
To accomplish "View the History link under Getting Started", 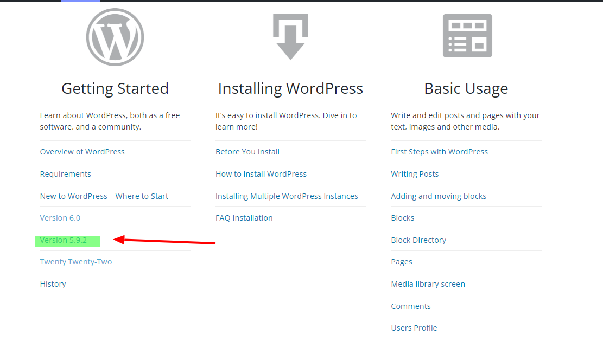I will coord(53,283).
